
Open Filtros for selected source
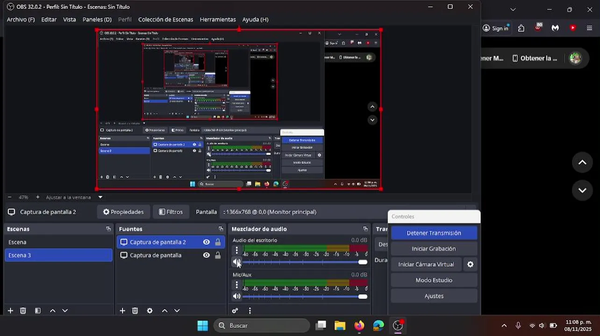tap(171, 212)
